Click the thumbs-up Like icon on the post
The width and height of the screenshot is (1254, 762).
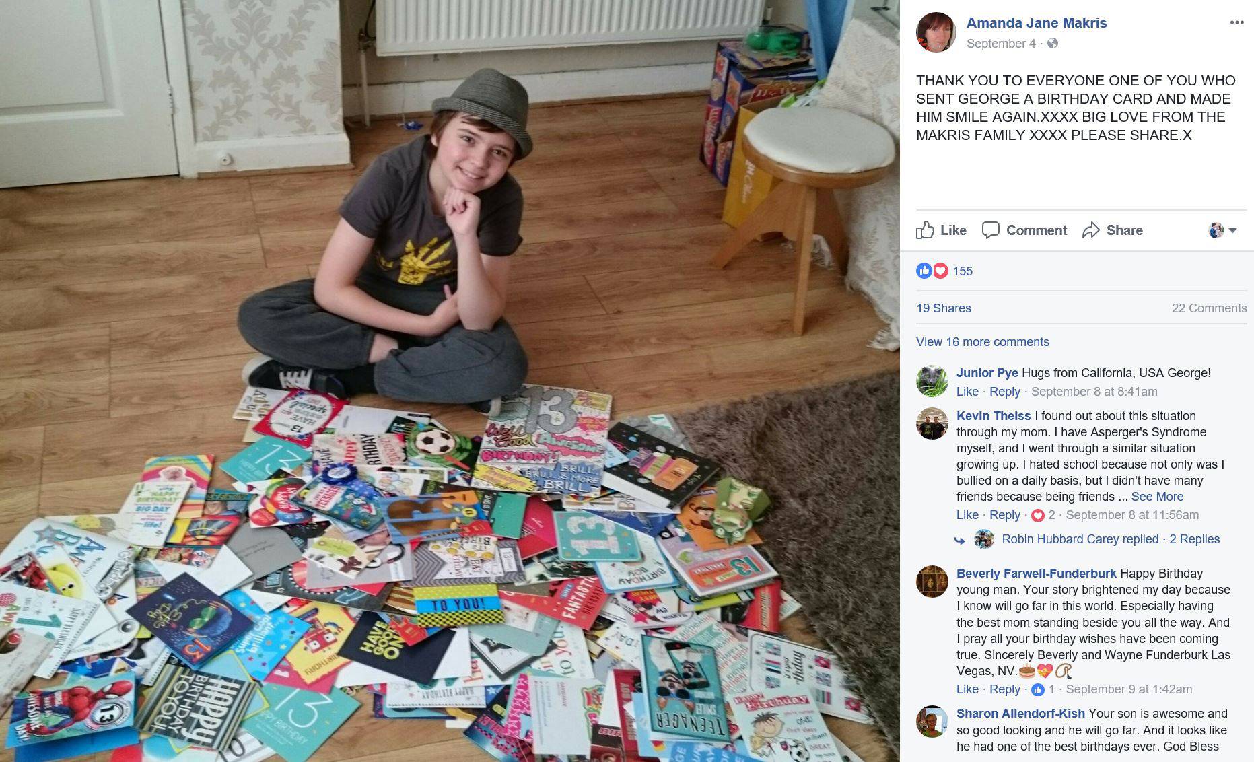click(x=925, y=230)
